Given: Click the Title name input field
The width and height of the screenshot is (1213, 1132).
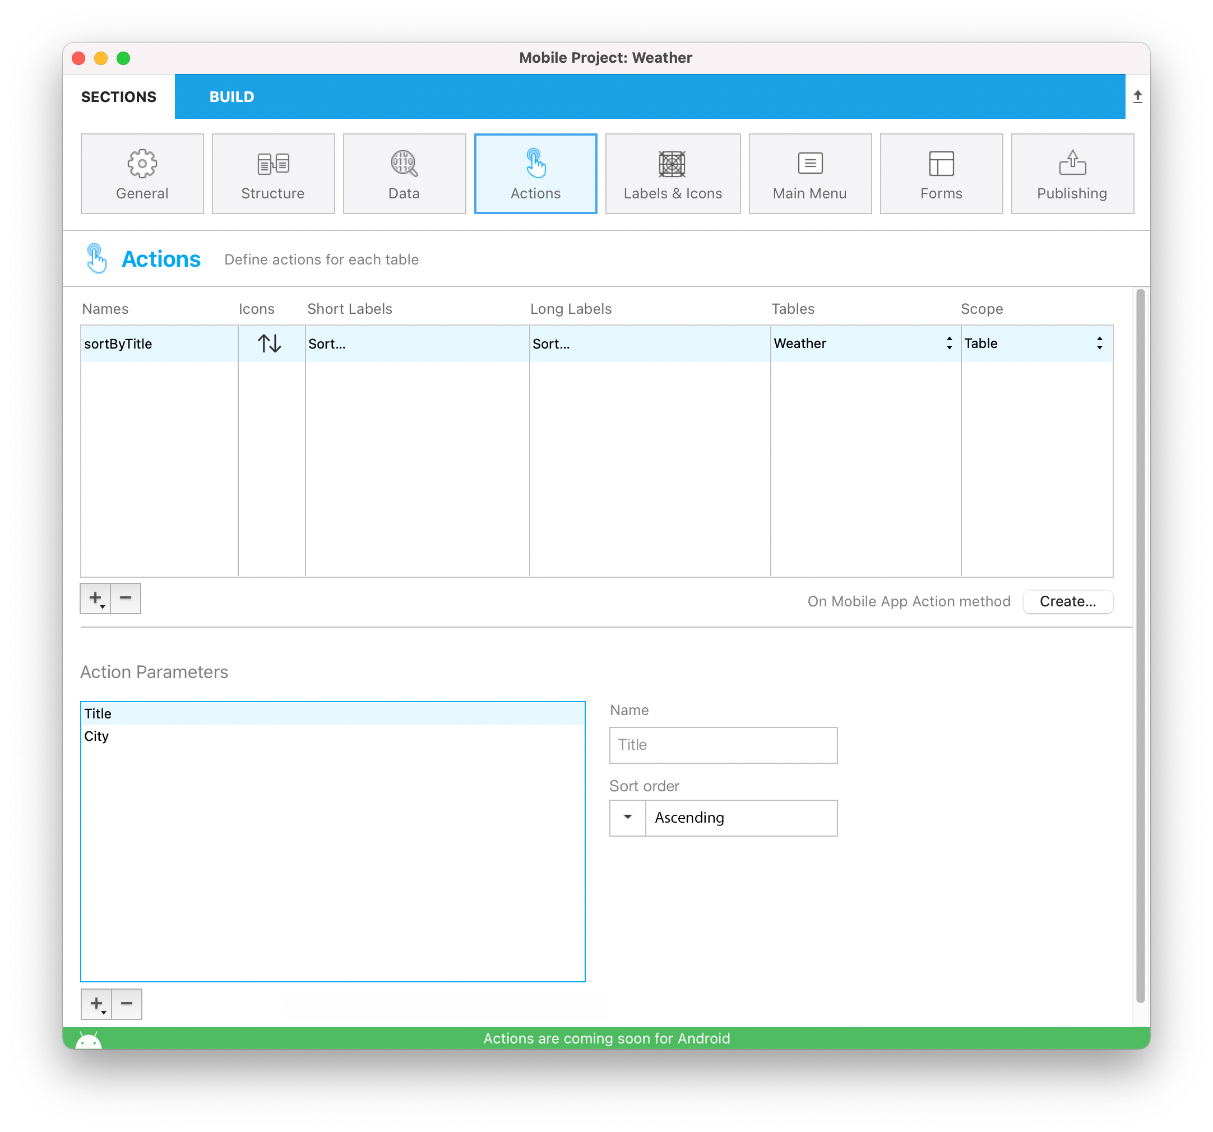Looking at the screenshot, I should pos(724,745).
